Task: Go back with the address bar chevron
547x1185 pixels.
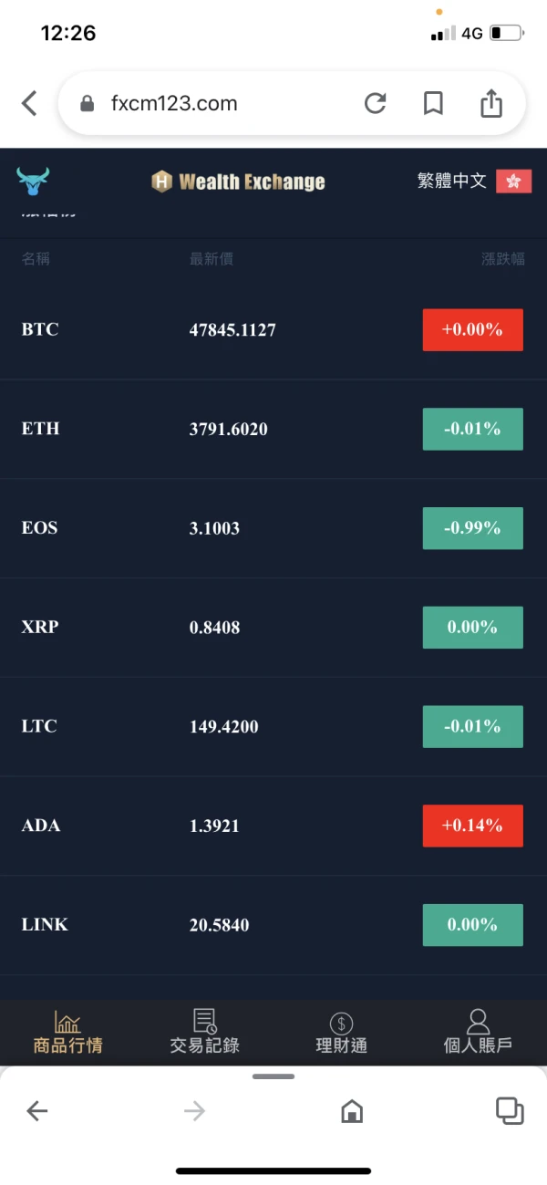Action: click(x=29, y=103)
